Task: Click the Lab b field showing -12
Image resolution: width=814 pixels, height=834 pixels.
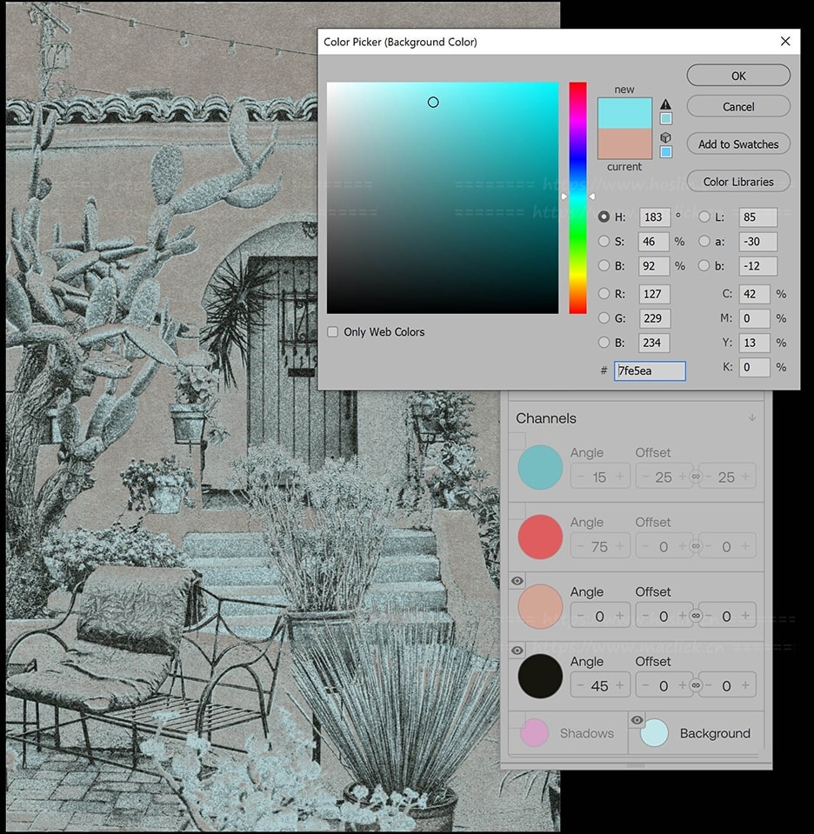Action: (757, 266)
